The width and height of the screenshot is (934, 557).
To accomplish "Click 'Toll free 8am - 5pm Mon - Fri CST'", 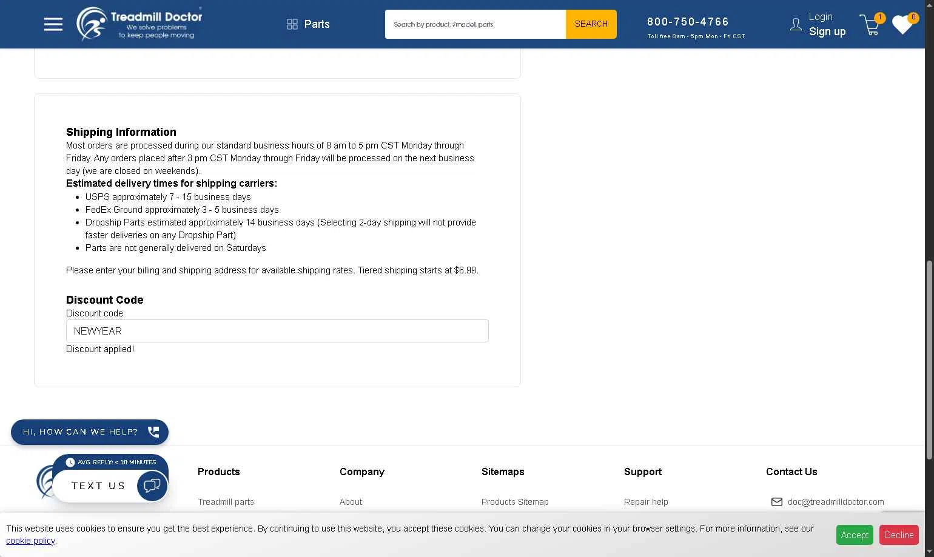I will click(696, 36).
